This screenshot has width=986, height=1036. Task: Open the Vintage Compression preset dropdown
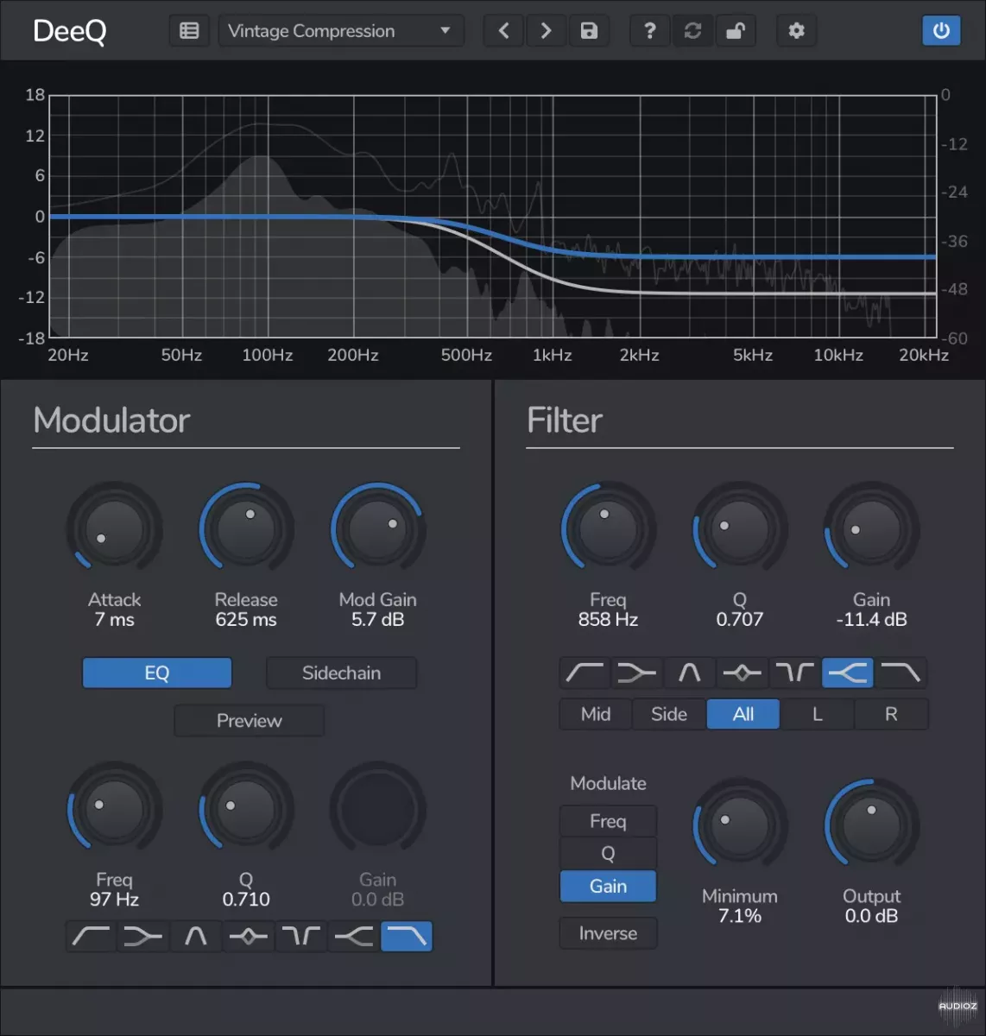coord(340,31)
